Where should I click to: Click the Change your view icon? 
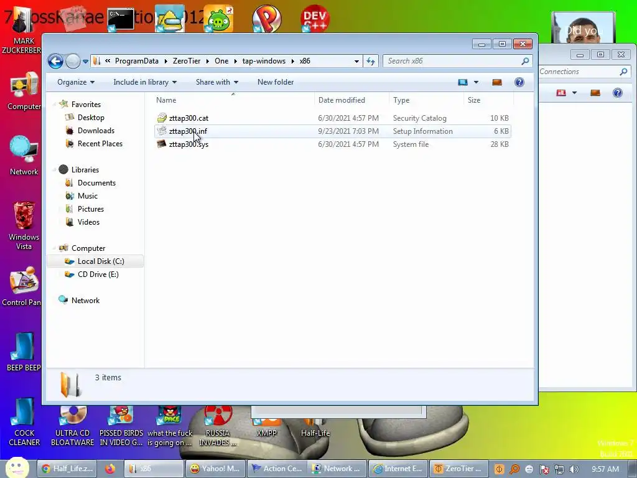(x=463, y=83)
